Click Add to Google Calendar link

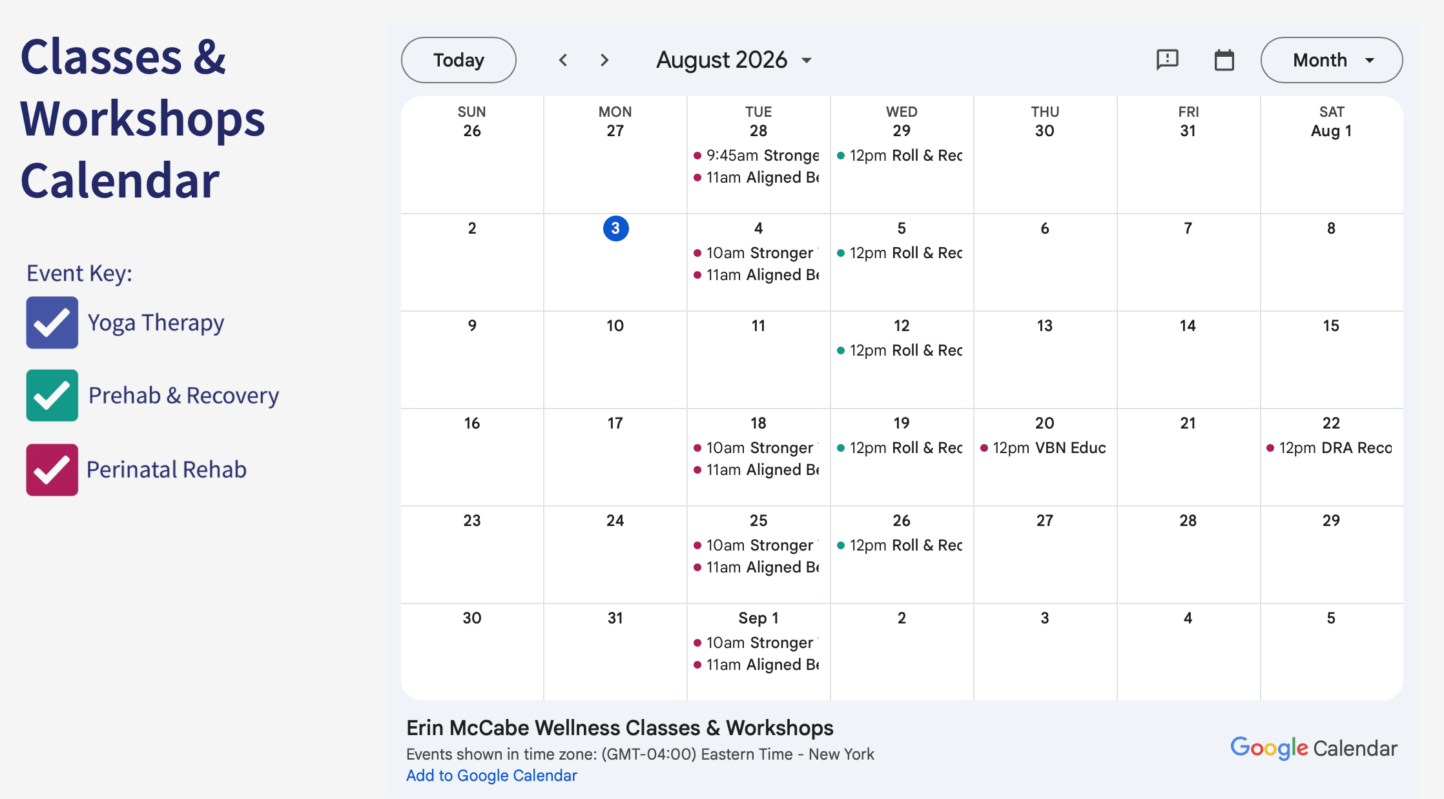click(491, 776)
